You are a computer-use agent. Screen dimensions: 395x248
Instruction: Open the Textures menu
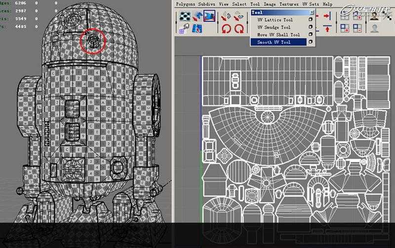coord(289,4)
